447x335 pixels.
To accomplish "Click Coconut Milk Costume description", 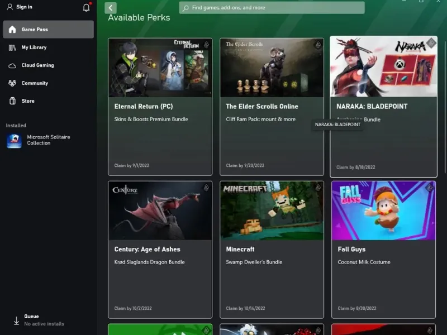I will point(364,262).
